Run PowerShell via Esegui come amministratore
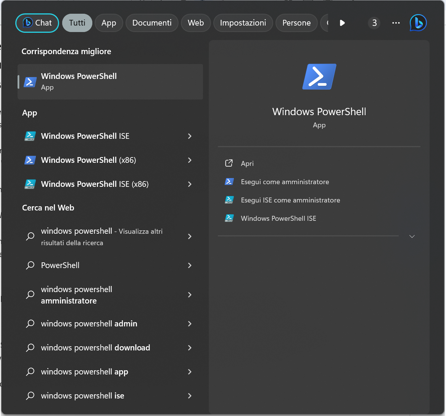This screenshot has height=416, width=446. click(x=285, y=182)
